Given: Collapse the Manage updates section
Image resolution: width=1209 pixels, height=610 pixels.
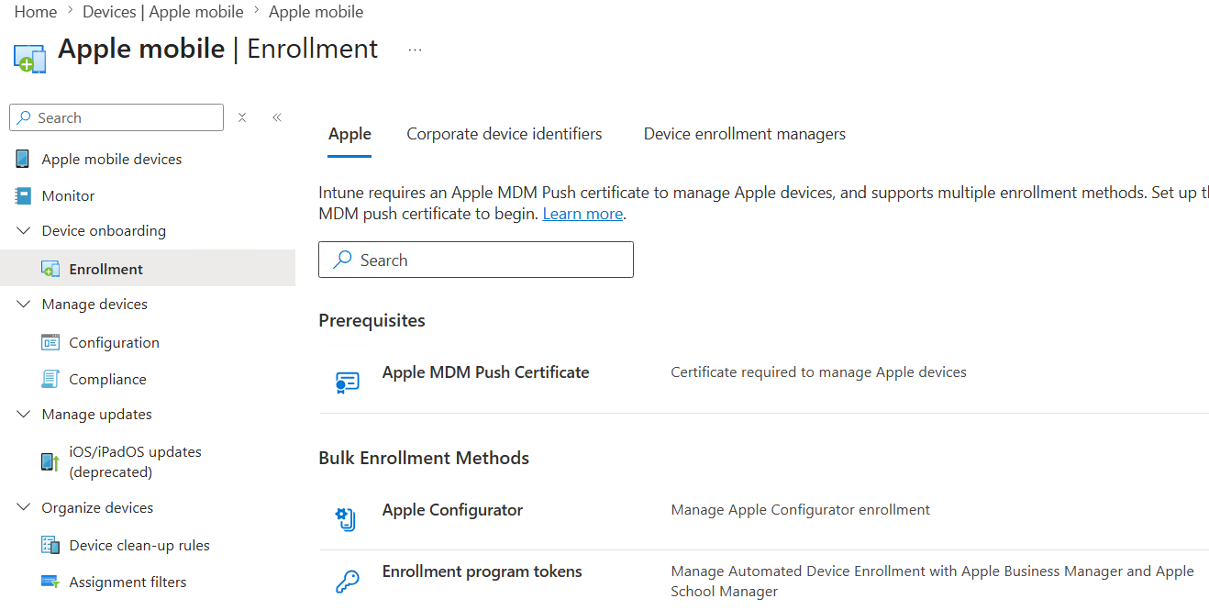Looking at the screenshot, I should [x=23, y=414].
